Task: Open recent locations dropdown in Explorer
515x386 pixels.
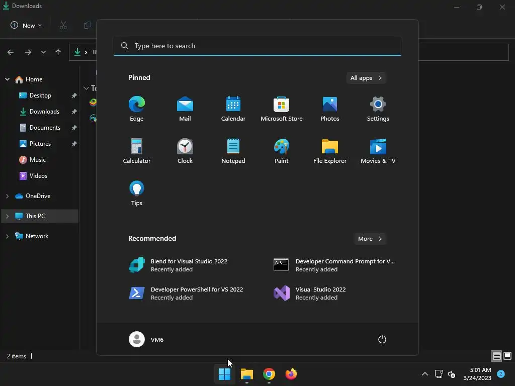Action: tap(43, 52)
